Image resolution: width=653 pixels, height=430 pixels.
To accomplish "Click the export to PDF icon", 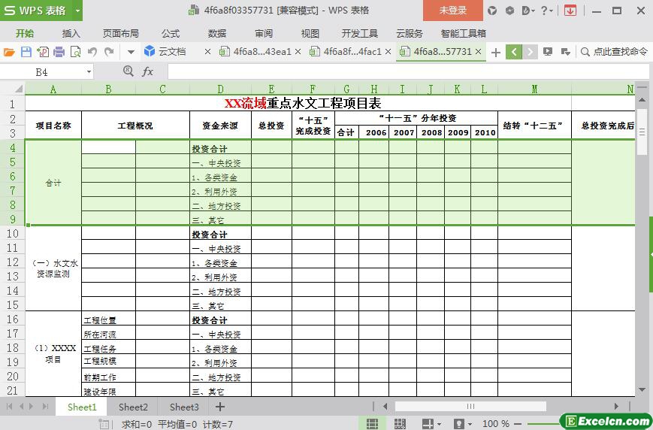I will [43, 52].
